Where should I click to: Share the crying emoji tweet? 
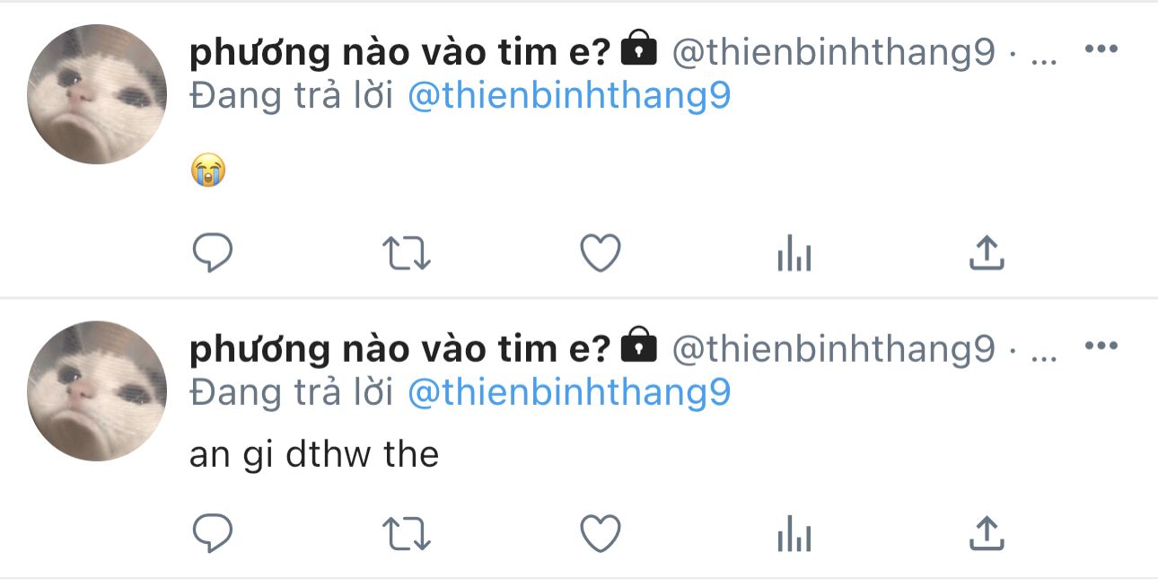pos(987,253)
